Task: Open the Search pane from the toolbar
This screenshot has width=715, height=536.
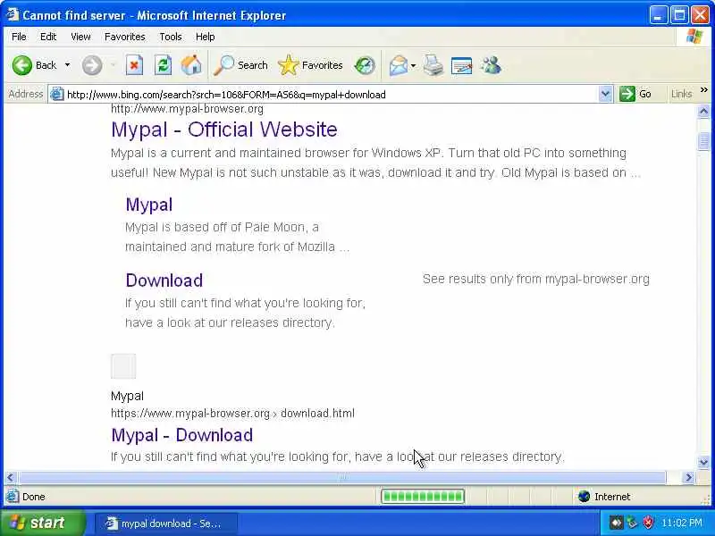Action: pyautogui.click(x=240, y=65)
